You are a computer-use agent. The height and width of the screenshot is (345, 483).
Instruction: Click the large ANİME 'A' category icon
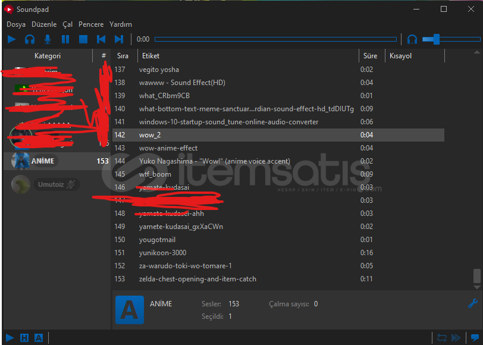pyautogui.click(x=130, y=310)
